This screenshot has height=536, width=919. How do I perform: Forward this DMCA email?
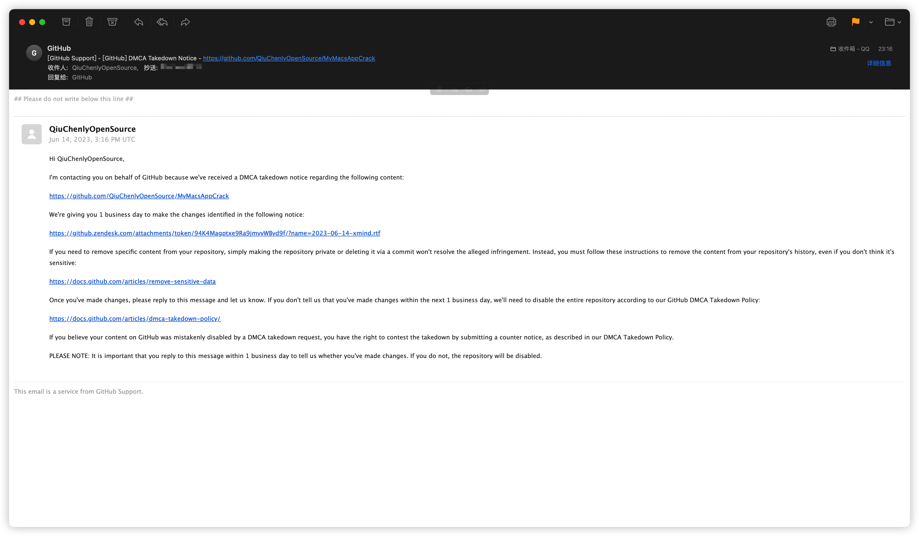tap(185, 22)
